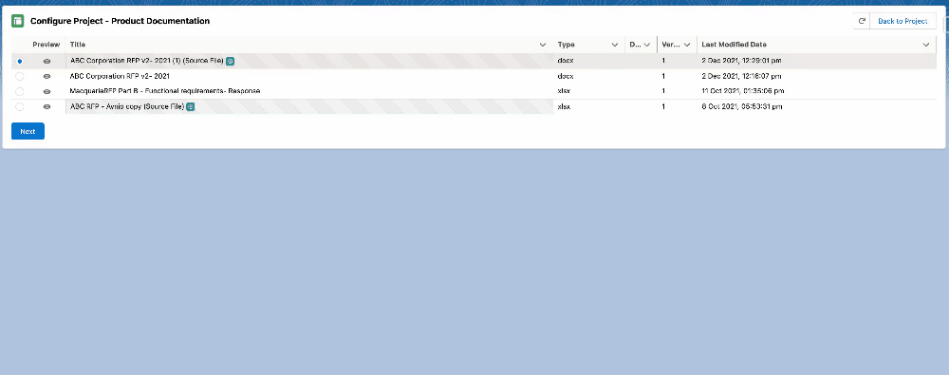Click source file badge on Avnio copy row

point(190,106)
